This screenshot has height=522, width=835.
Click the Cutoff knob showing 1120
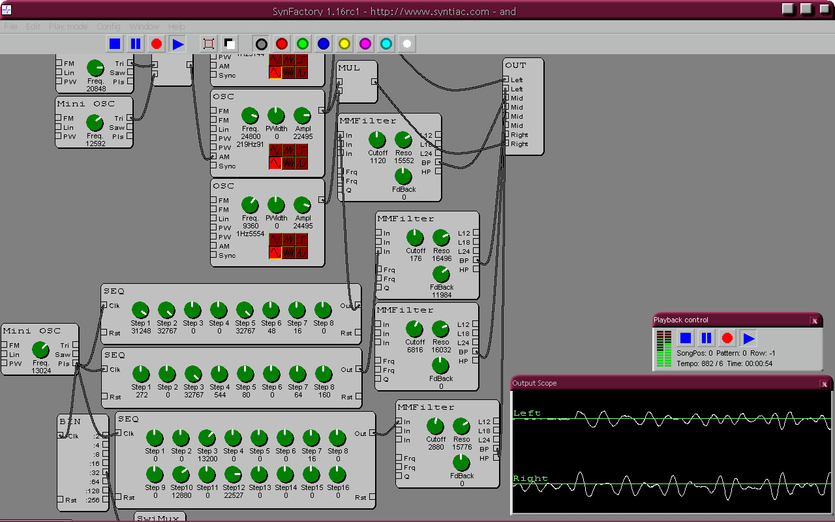378,140
